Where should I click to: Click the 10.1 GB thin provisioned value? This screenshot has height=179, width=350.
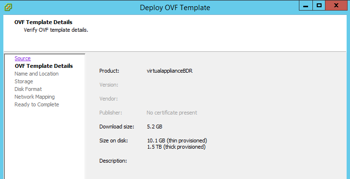(x=177, y=141)
